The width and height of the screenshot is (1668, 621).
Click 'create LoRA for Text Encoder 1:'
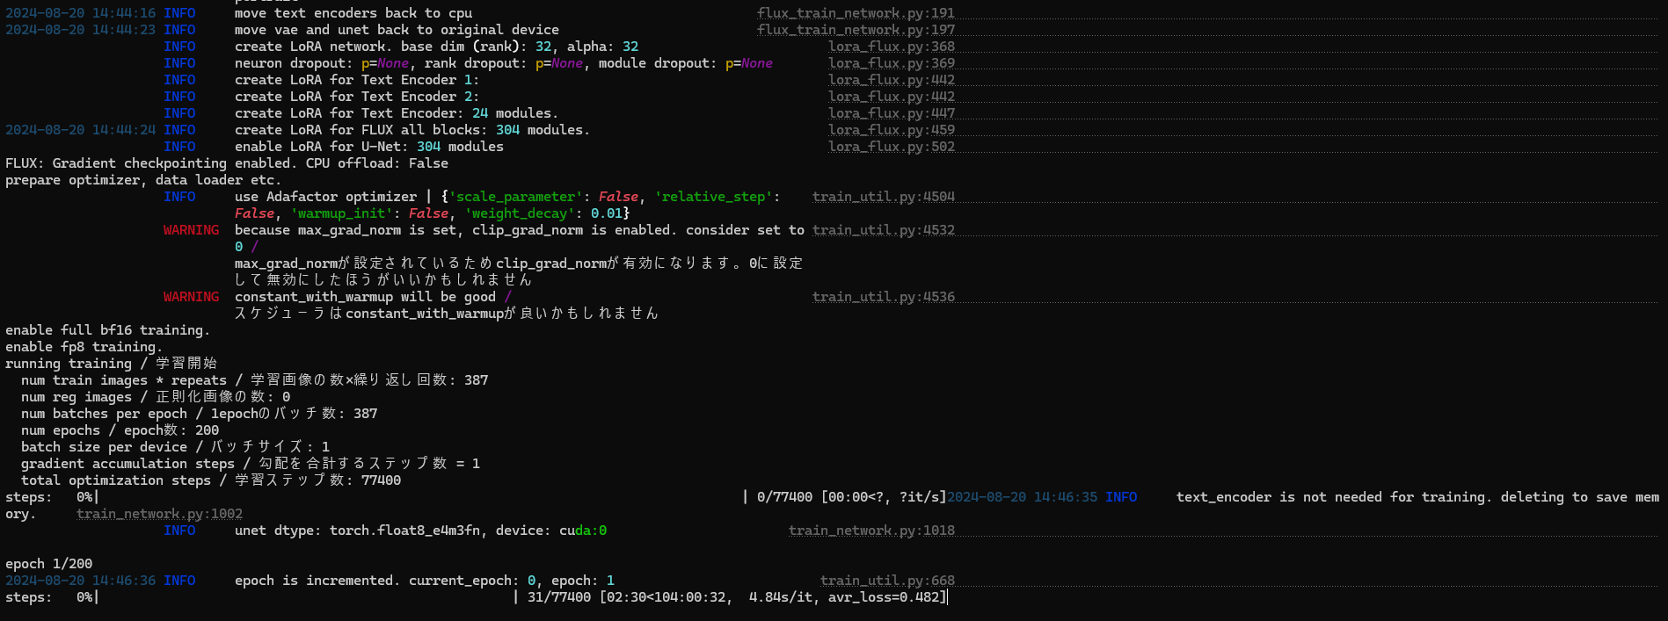tap(357, 80)
